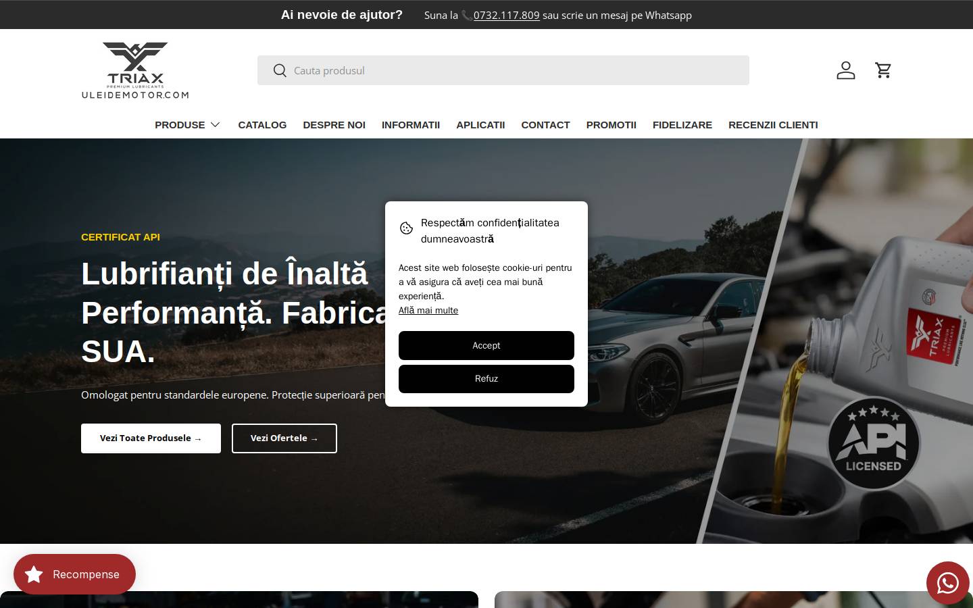973x608 pixels.
Task: Click the hero heading Lubrifianți de Înaltă
Action: pos(224,274)
